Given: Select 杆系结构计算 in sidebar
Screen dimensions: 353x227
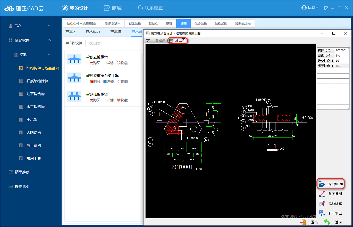Looking at the screenshot, I should (x=37, y=81).
